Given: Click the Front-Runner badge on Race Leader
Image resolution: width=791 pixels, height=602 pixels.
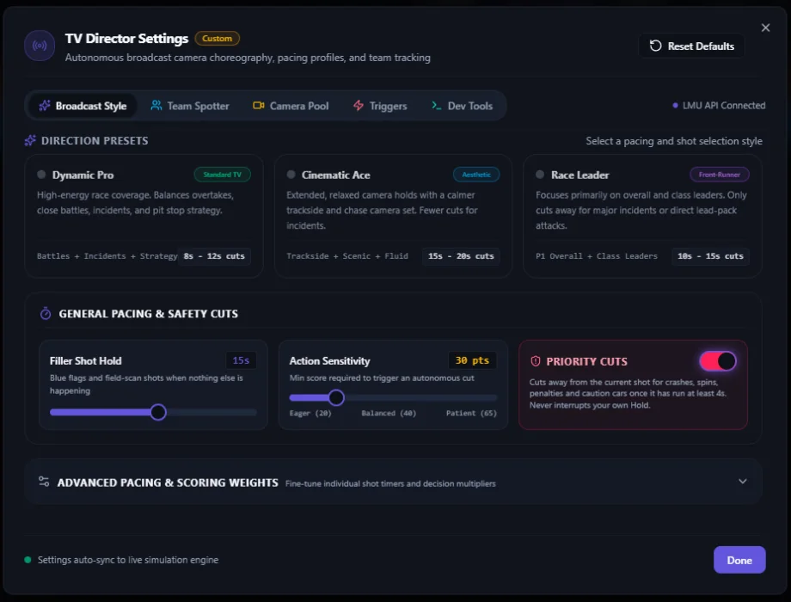Looking at the screenshot, I should (x=720, y=175).
